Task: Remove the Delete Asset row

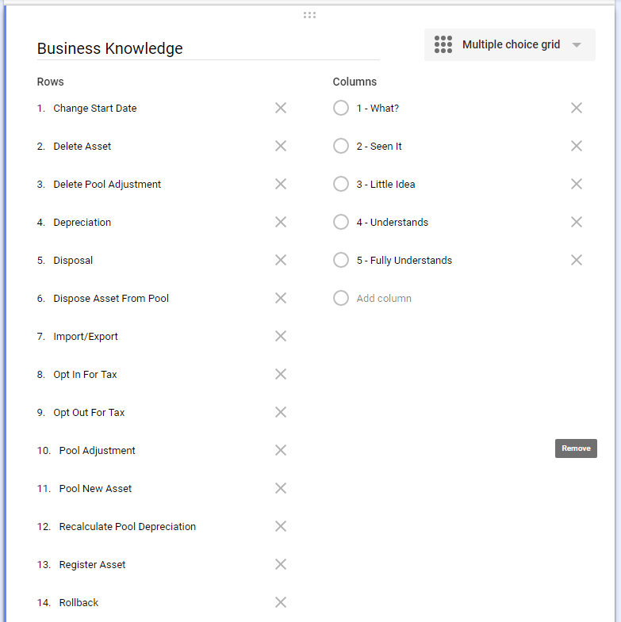Action: (x=281, y=146)
